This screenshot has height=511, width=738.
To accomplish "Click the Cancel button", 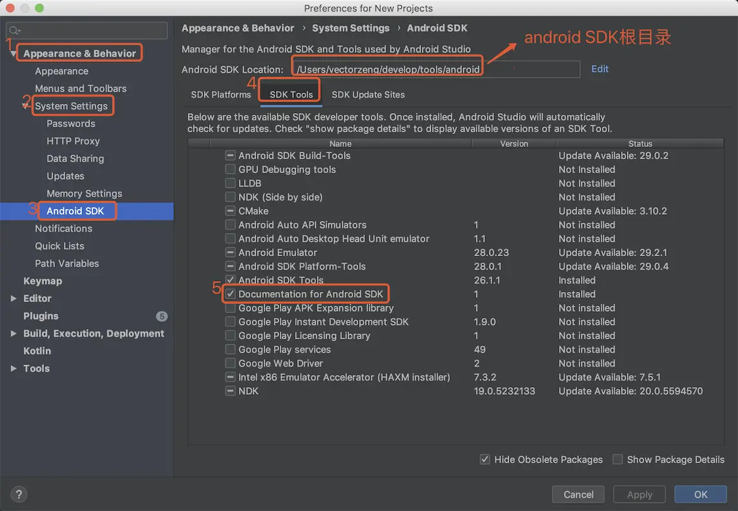I will tap(578, 494).
